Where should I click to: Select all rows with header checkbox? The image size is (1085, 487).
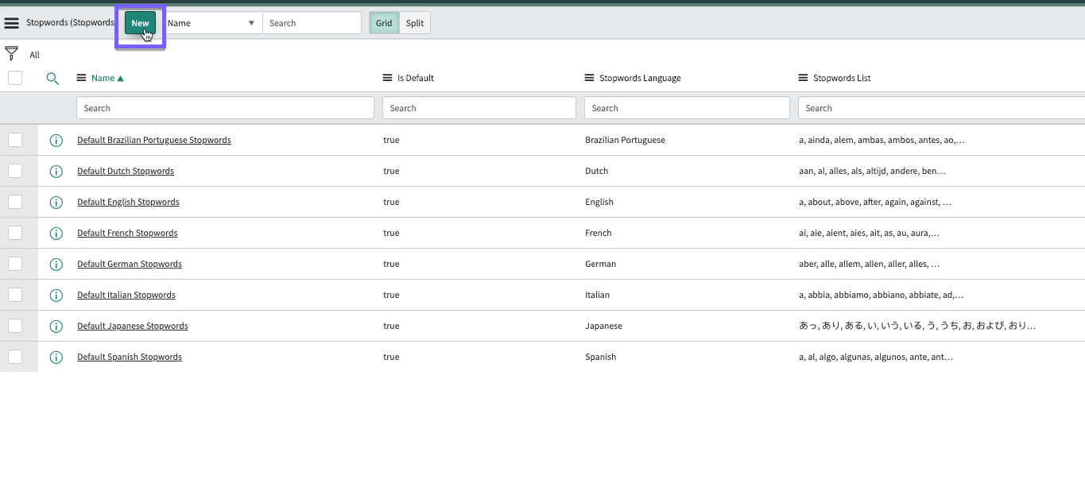(15, 78)
